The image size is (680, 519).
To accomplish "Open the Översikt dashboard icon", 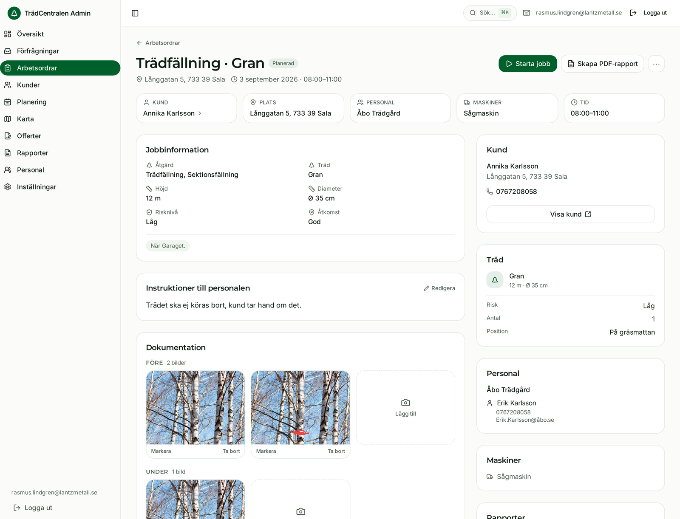I will tap(8, 34).
